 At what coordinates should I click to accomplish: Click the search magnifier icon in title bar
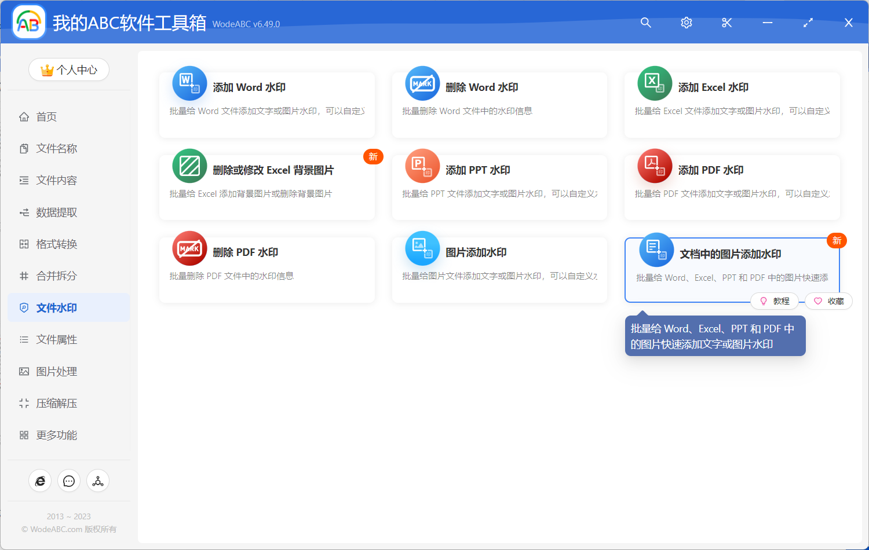pos(645,23)
